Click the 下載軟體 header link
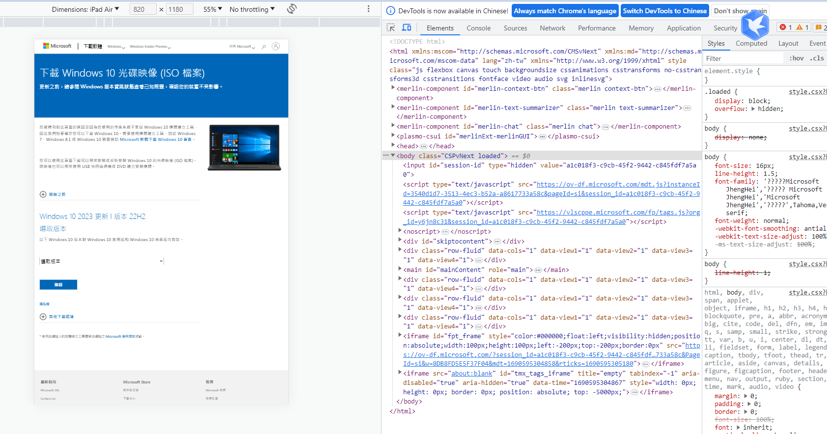 tap(93, 46)
